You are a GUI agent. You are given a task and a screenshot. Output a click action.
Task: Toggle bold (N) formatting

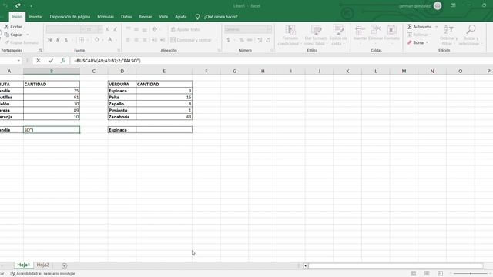coord(49,40)
